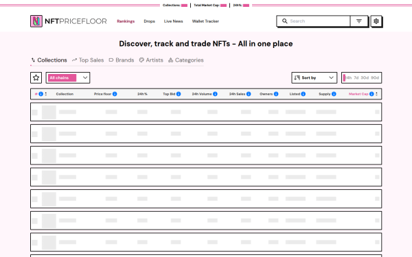Click info icon next to # column

click(41, 94)
